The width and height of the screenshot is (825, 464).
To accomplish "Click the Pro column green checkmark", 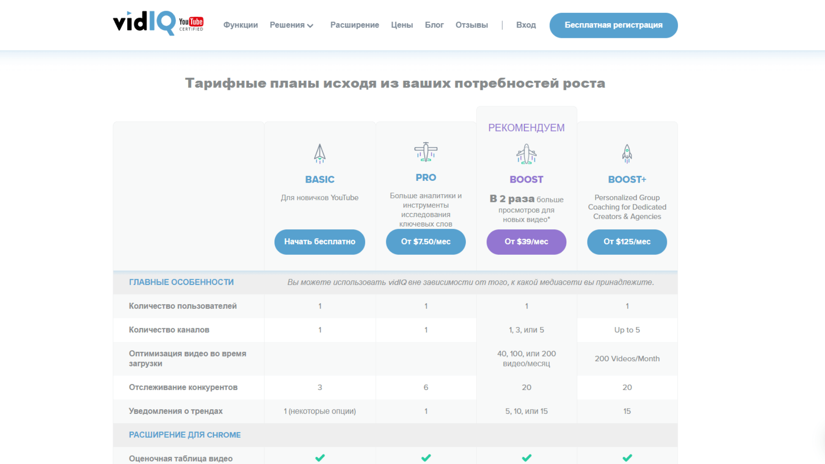I will [x=426, y=458].
